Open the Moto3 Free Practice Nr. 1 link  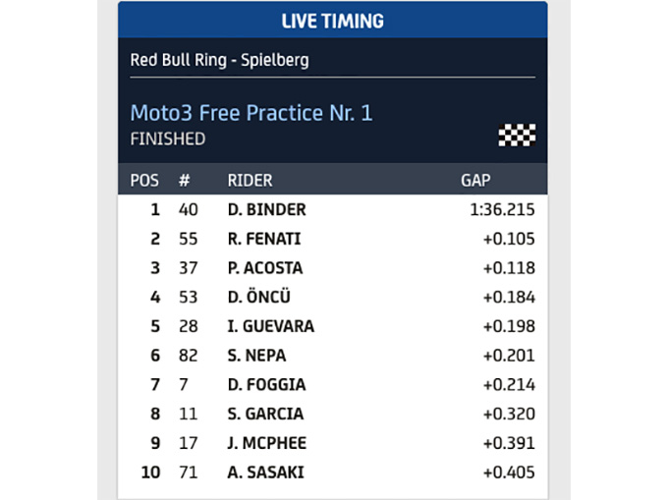click(x=251, y=113)
